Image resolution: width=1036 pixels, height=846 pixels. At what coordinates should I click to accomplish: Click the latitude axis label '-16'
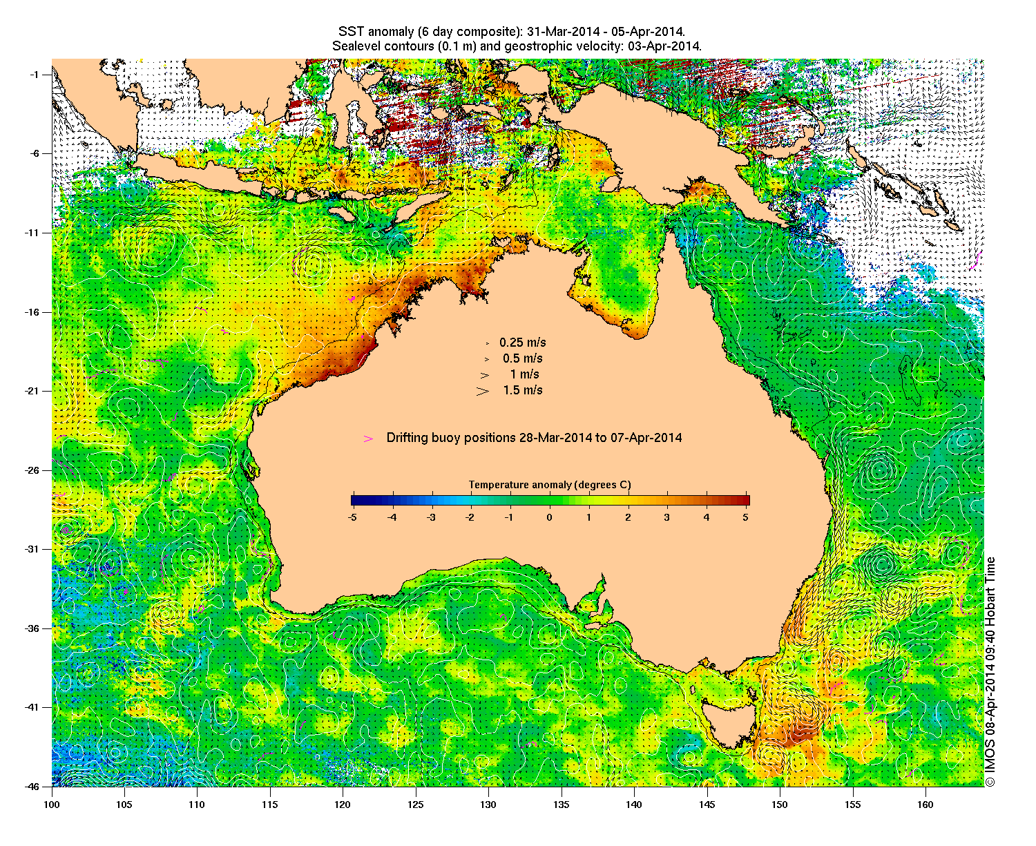33,312
